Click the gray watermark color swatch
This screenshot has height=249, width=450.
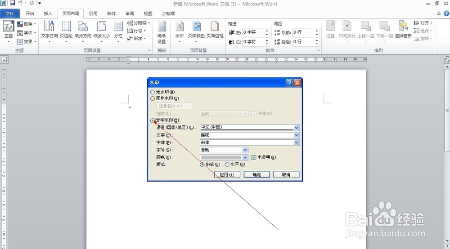point(221,157)
